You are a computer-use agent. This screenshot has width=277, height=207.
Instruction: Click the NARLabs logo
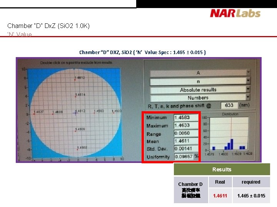click(x=235, y=13)
